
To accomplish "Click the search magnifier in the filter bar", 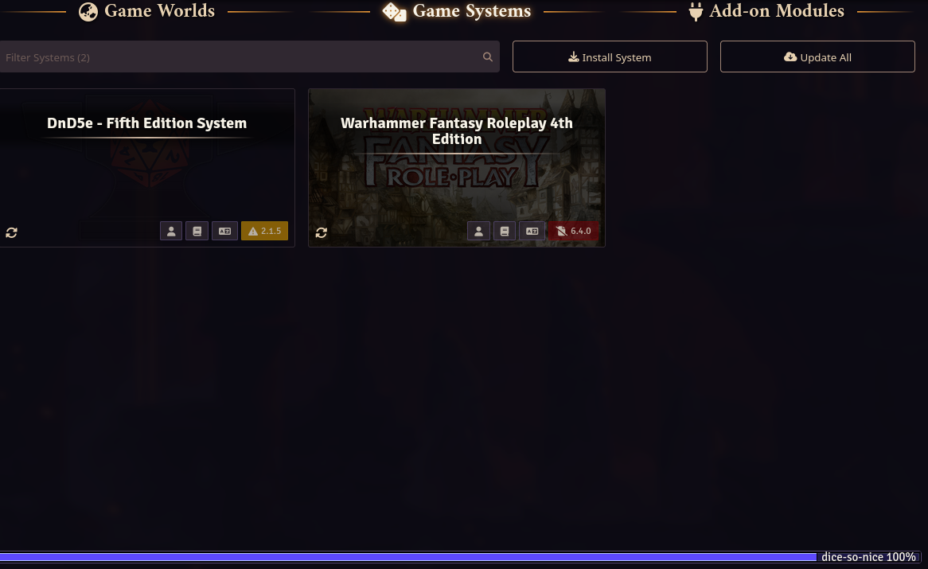I will 487,57.
